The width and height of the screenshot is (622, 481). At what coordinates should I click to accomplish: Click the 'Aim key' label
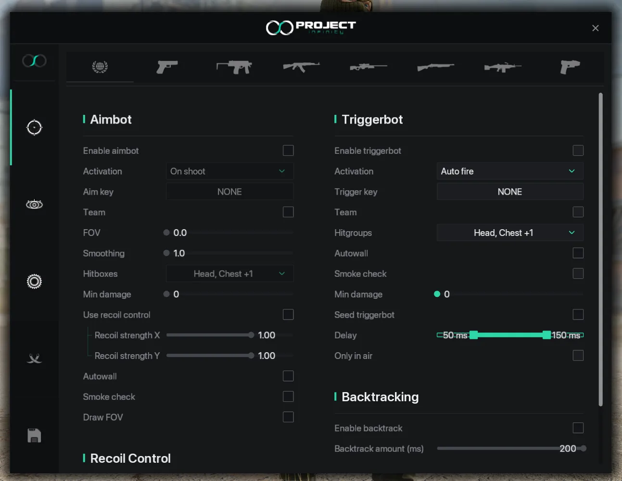[98, 192]
